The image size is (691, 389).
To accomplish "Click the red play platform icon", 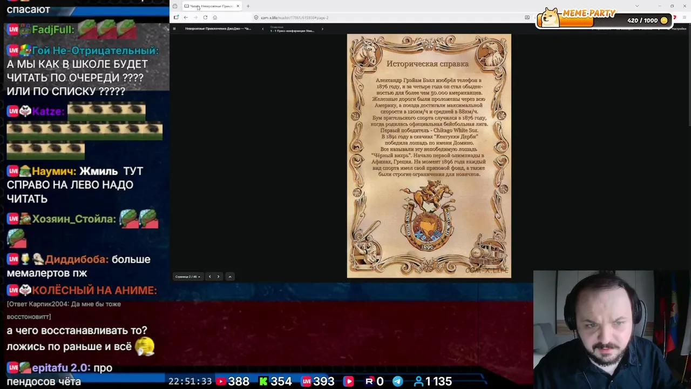I will [349, 381].
